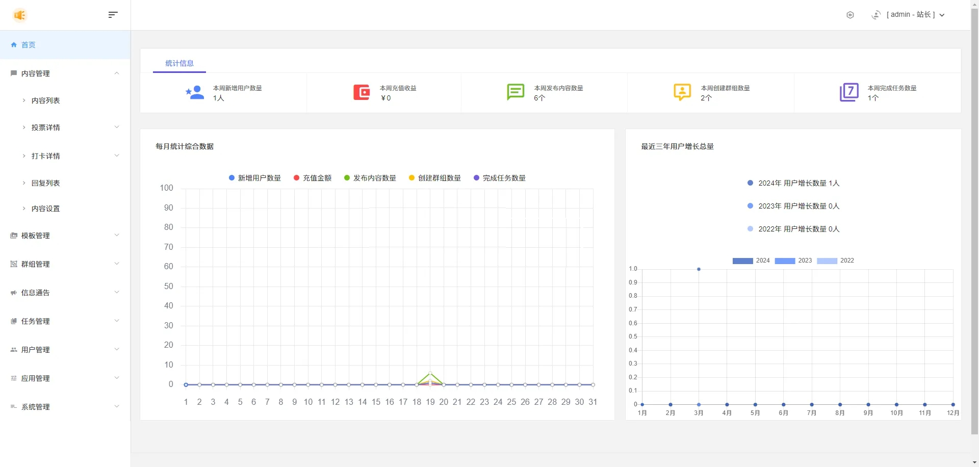Click the green published content icon

(516, 92)
